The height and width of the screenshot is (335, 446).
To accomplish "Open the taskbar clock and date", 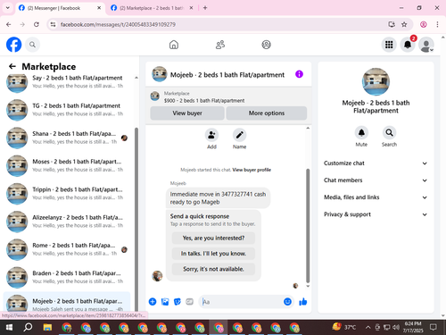I will point(413,327).
